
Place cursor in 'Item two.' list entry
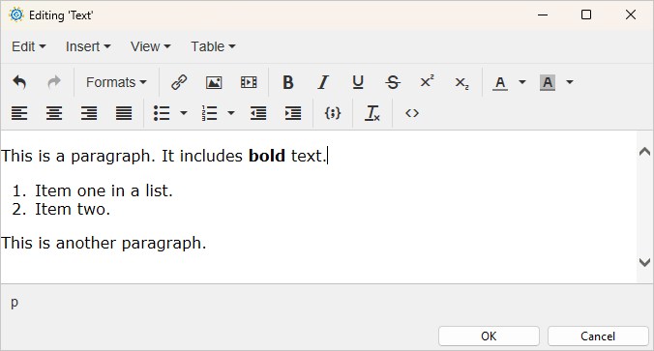(73, 209)
